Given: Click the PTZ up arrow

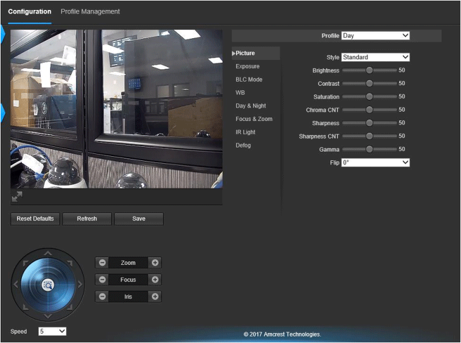Looking at the screenshot, I should [x=48, y=253].
